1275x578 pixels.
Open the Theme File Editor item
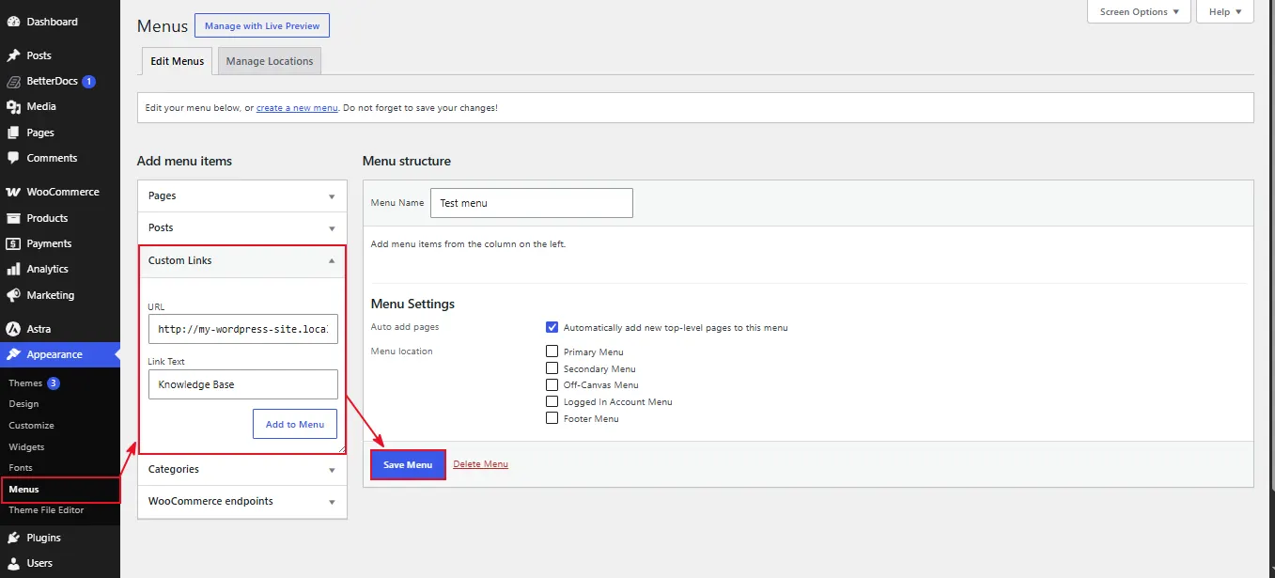point(46,509)
